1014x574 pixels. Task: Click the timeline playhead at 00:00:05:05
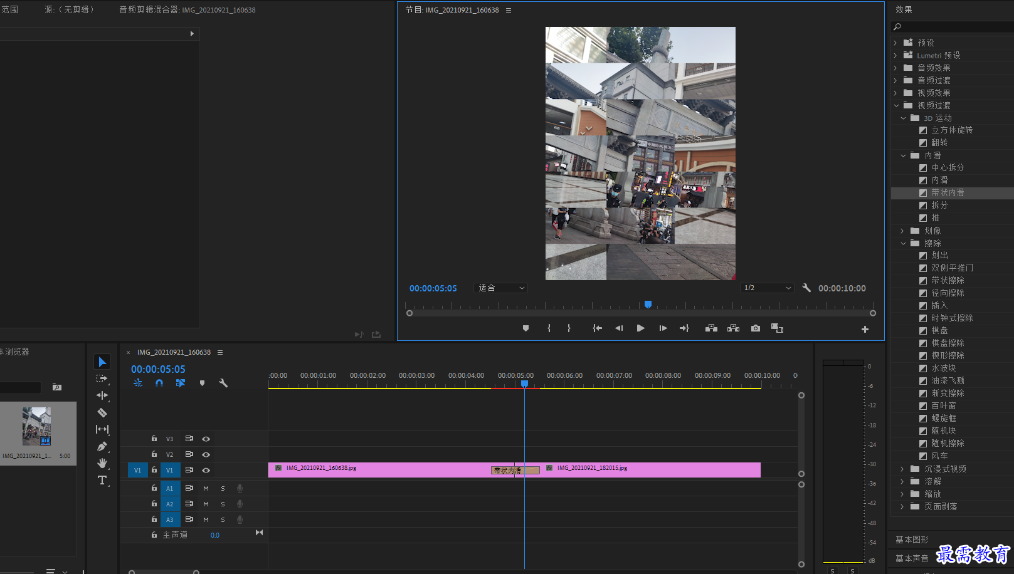click(524, 384)
